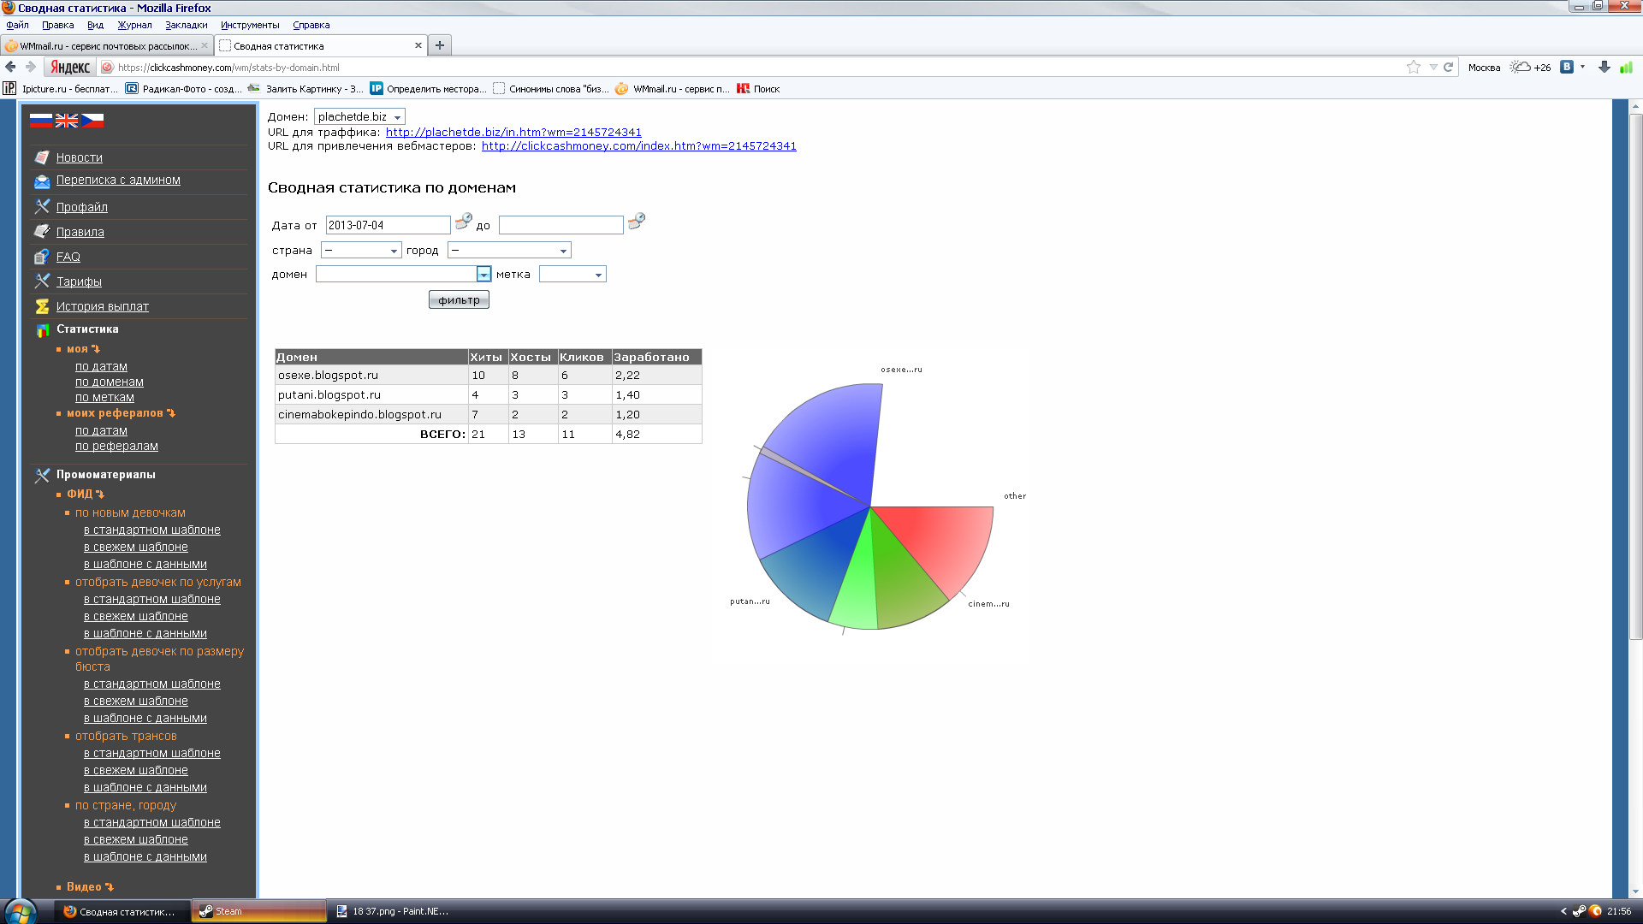
Task: Open по меткам statistics link
Action: pyautogui.click(x=104, y=398)
